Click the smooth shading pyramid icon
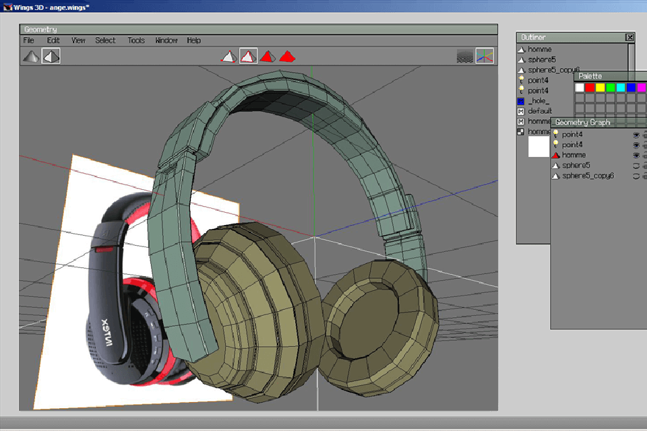This screenshot has height=431, width=647. (31, 57)
